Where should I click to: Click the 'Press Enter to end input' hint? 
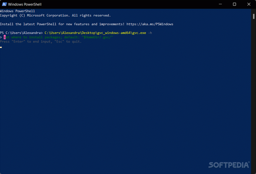41,42
